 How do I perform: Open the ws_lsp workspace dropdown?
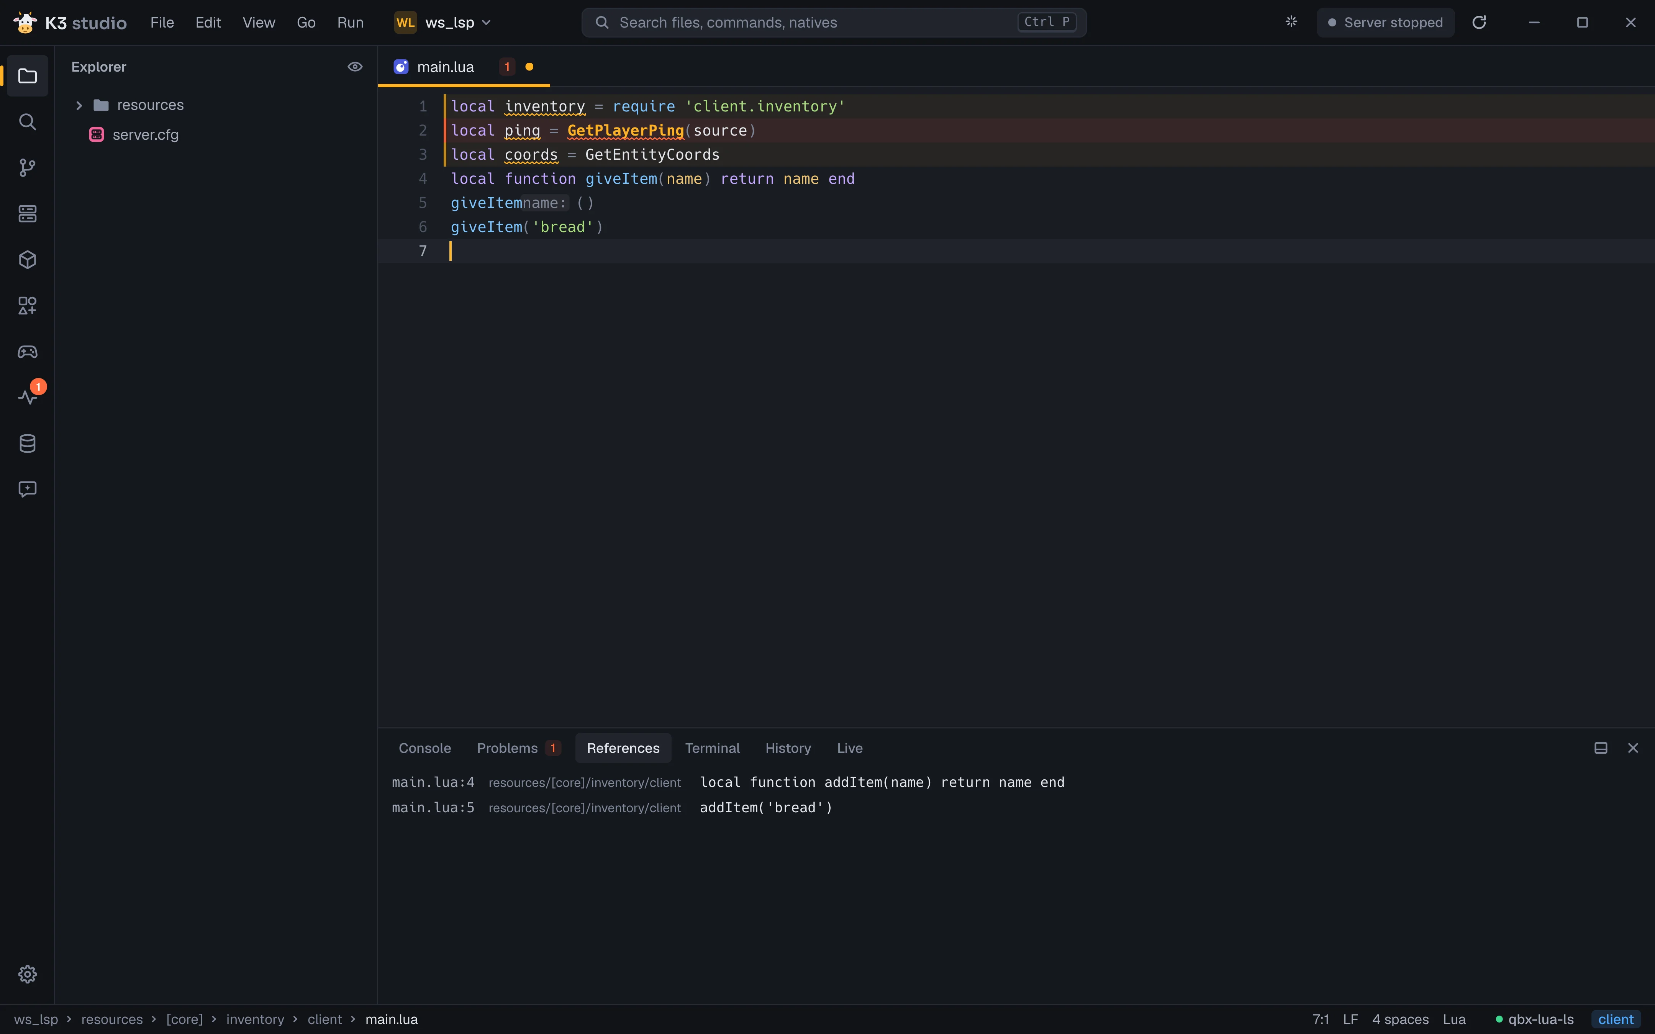pyautogui.click(x=443, y=23)
